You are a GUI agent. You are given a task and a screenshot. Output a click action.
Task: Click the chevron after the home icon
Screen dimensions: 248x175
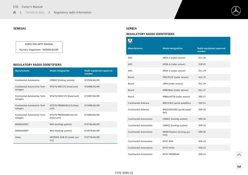point(21,12)
